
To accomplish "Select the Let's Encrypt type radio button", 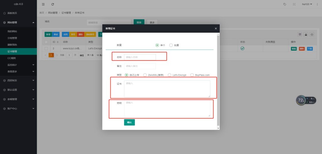I will (x=170, y=75).
